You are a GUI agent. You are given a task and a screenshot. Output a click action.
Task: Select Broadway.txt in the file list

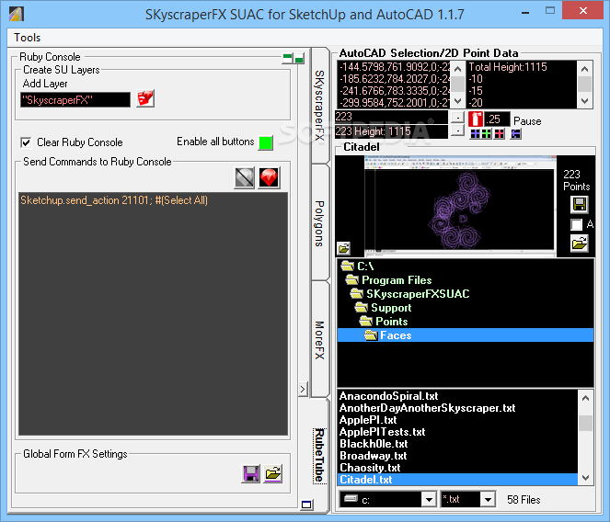pos(458,456)
